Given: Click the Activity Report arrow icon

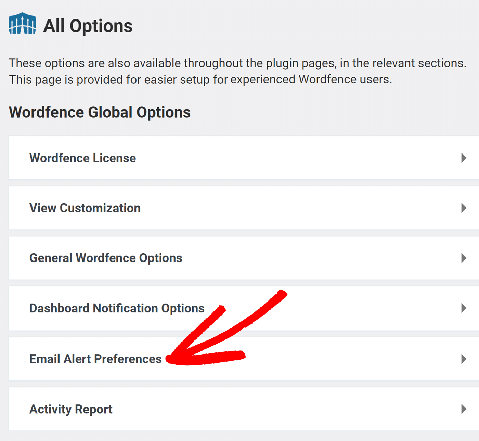Looking at the screenshot, I should pyautogui.click(x=464, y=409).
